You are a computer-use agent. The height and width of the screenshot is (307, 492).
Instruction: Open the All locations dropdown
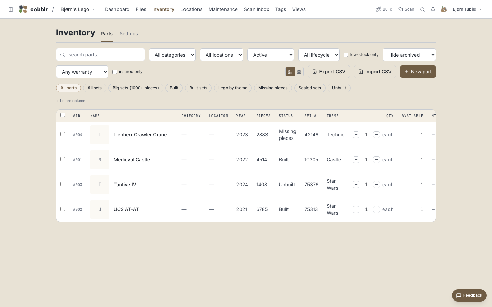point(221,55)
